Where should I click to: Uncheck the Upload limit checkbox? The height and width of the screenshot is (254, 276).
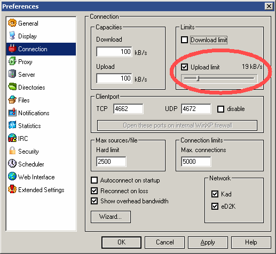click(184, 67)
